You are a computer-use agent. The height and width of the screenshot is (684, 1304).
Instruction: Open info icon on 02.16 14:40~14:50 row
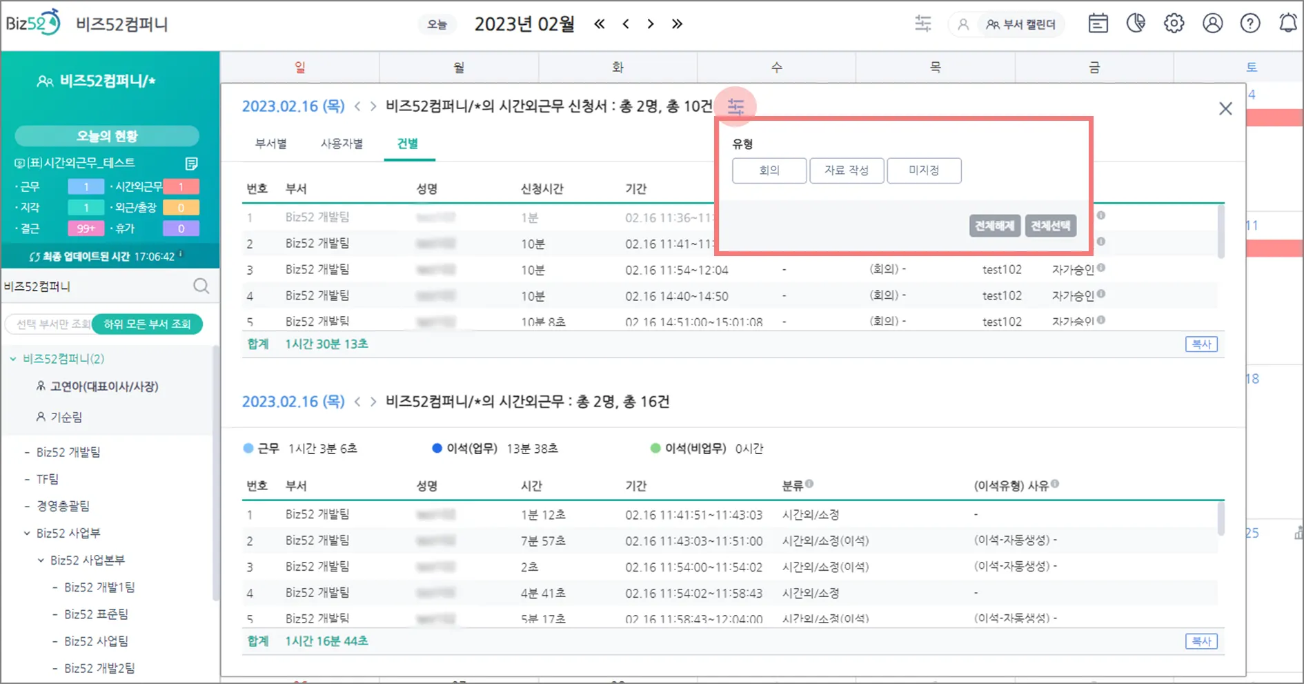(x=1101, y=294)
